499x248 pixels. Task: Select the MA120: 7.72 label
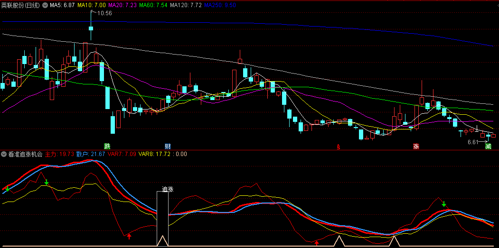click(x=186, y=5)
